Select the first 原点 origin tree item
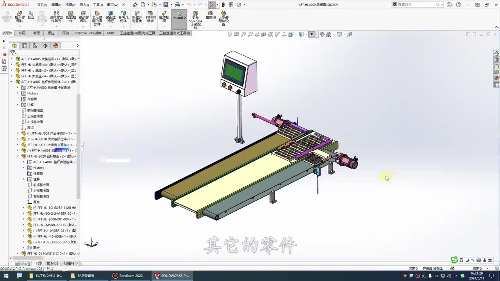Image resolution: width=500 pixels, height=281 pixels. pos(27,128)
